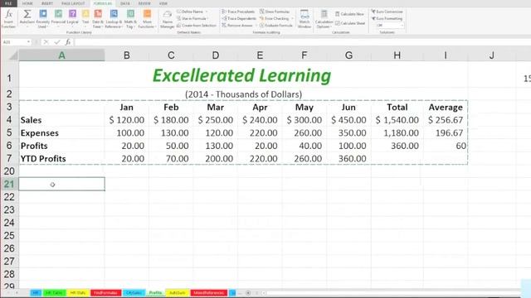This screenshot has width=531, height=298.
Task: Open Recently Used functions list
Action: (42, 19)
